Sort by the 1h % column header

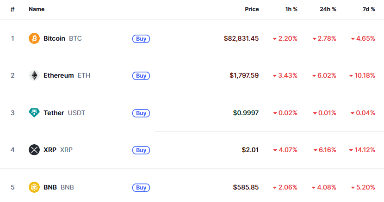point(291,9)
